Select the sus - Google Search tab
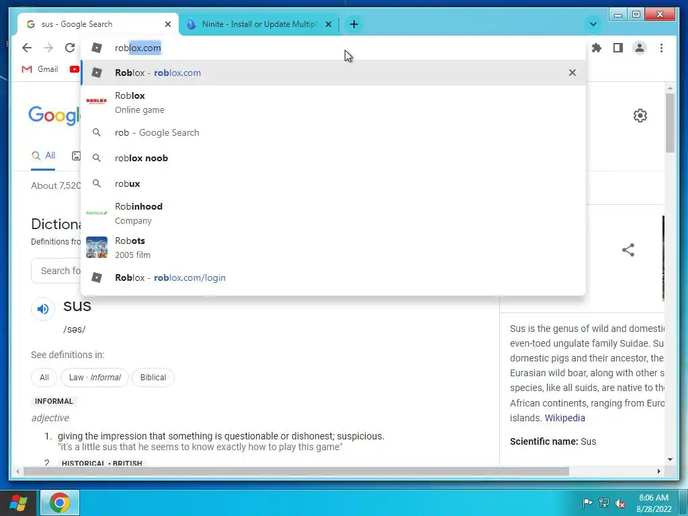 [x=97, y=24]
